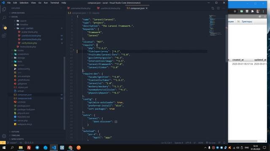Click the master branch status bar item

pos(12,143)
